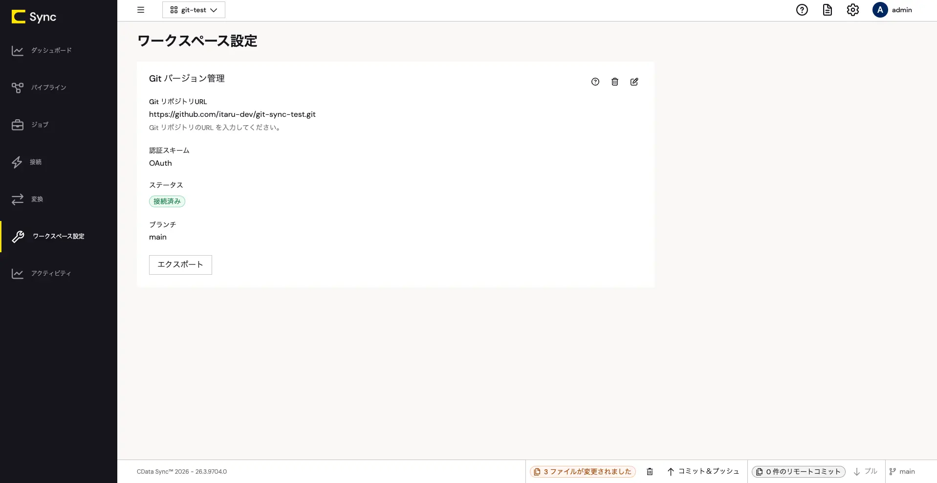Click the 接続済み status badge
The image size is (937, 483).
tap(167, 201)
